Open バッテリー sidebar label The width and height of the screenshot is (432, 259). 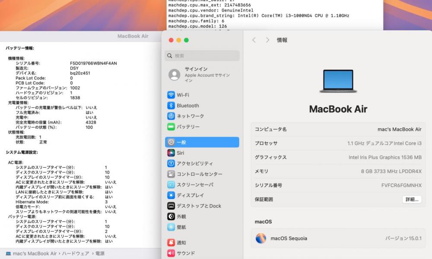pyautogui.click(x=188, y=127)
